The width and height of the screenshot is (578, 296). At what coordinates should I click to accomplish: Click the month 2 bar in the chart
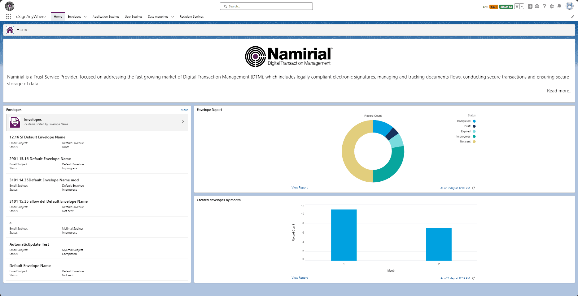[x=439, y=244]
